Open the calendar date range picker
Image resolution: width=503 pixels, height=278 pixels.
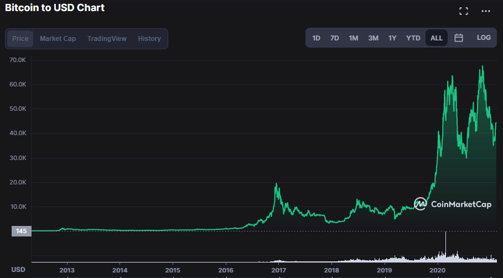click(459, 38)
